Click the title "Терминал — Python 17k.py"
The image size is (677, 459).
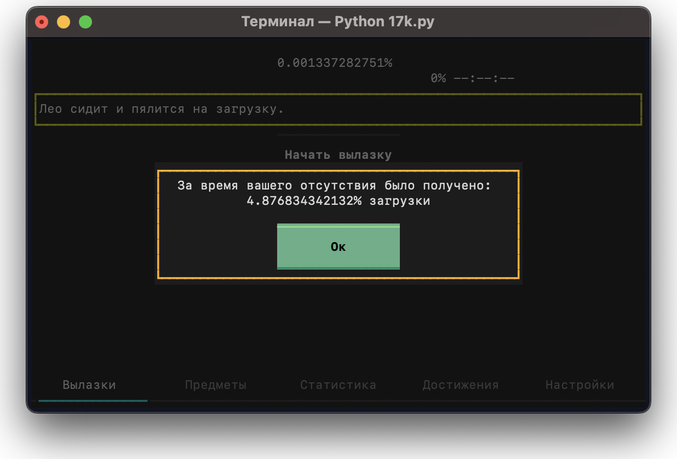pyautogui.click(x=337, y=21)
